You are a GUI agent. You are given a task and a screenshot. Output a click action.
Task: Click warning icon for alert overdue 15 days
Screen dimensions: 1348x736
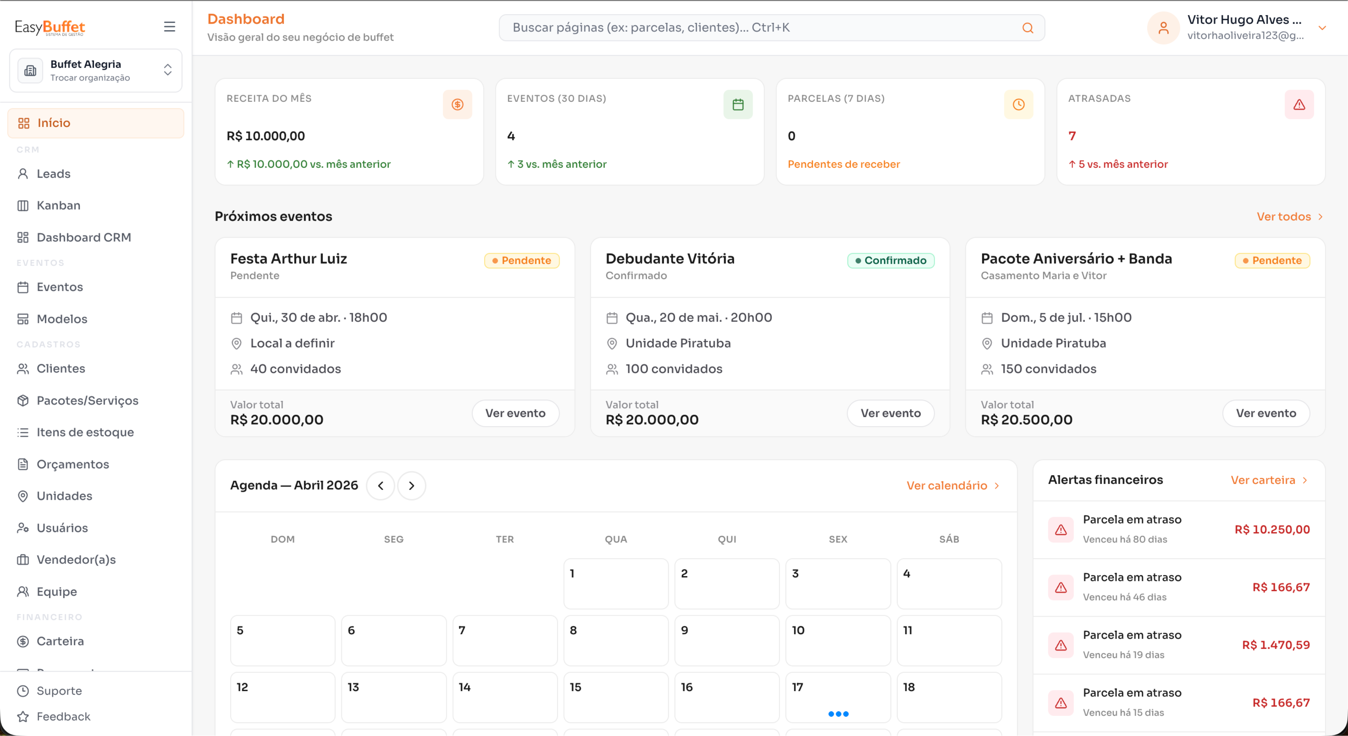click(x=1061, y=704)
